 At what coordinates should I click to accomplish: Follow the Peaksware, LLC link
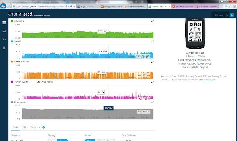pos(208,80)
